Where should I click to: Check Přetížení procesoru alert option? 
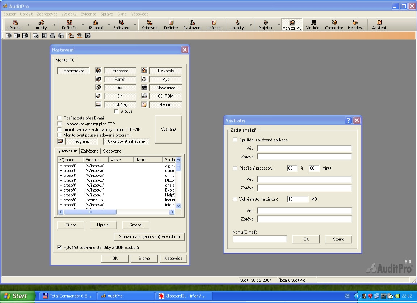click(235, 168)
